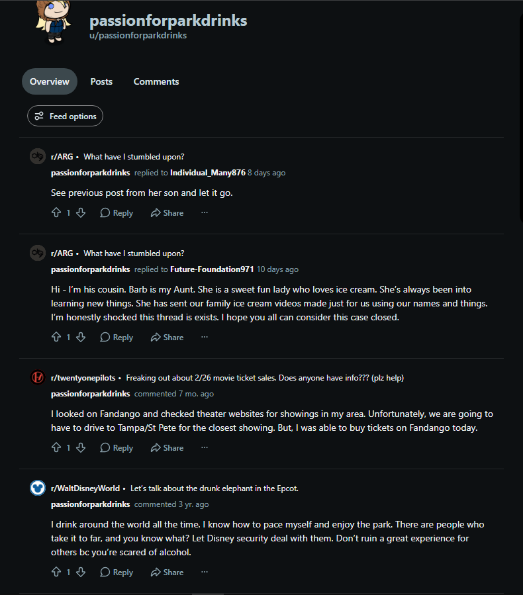Upvote the 'See previous post from her son' comment
The image size is (523, 595).
[56, 212]
